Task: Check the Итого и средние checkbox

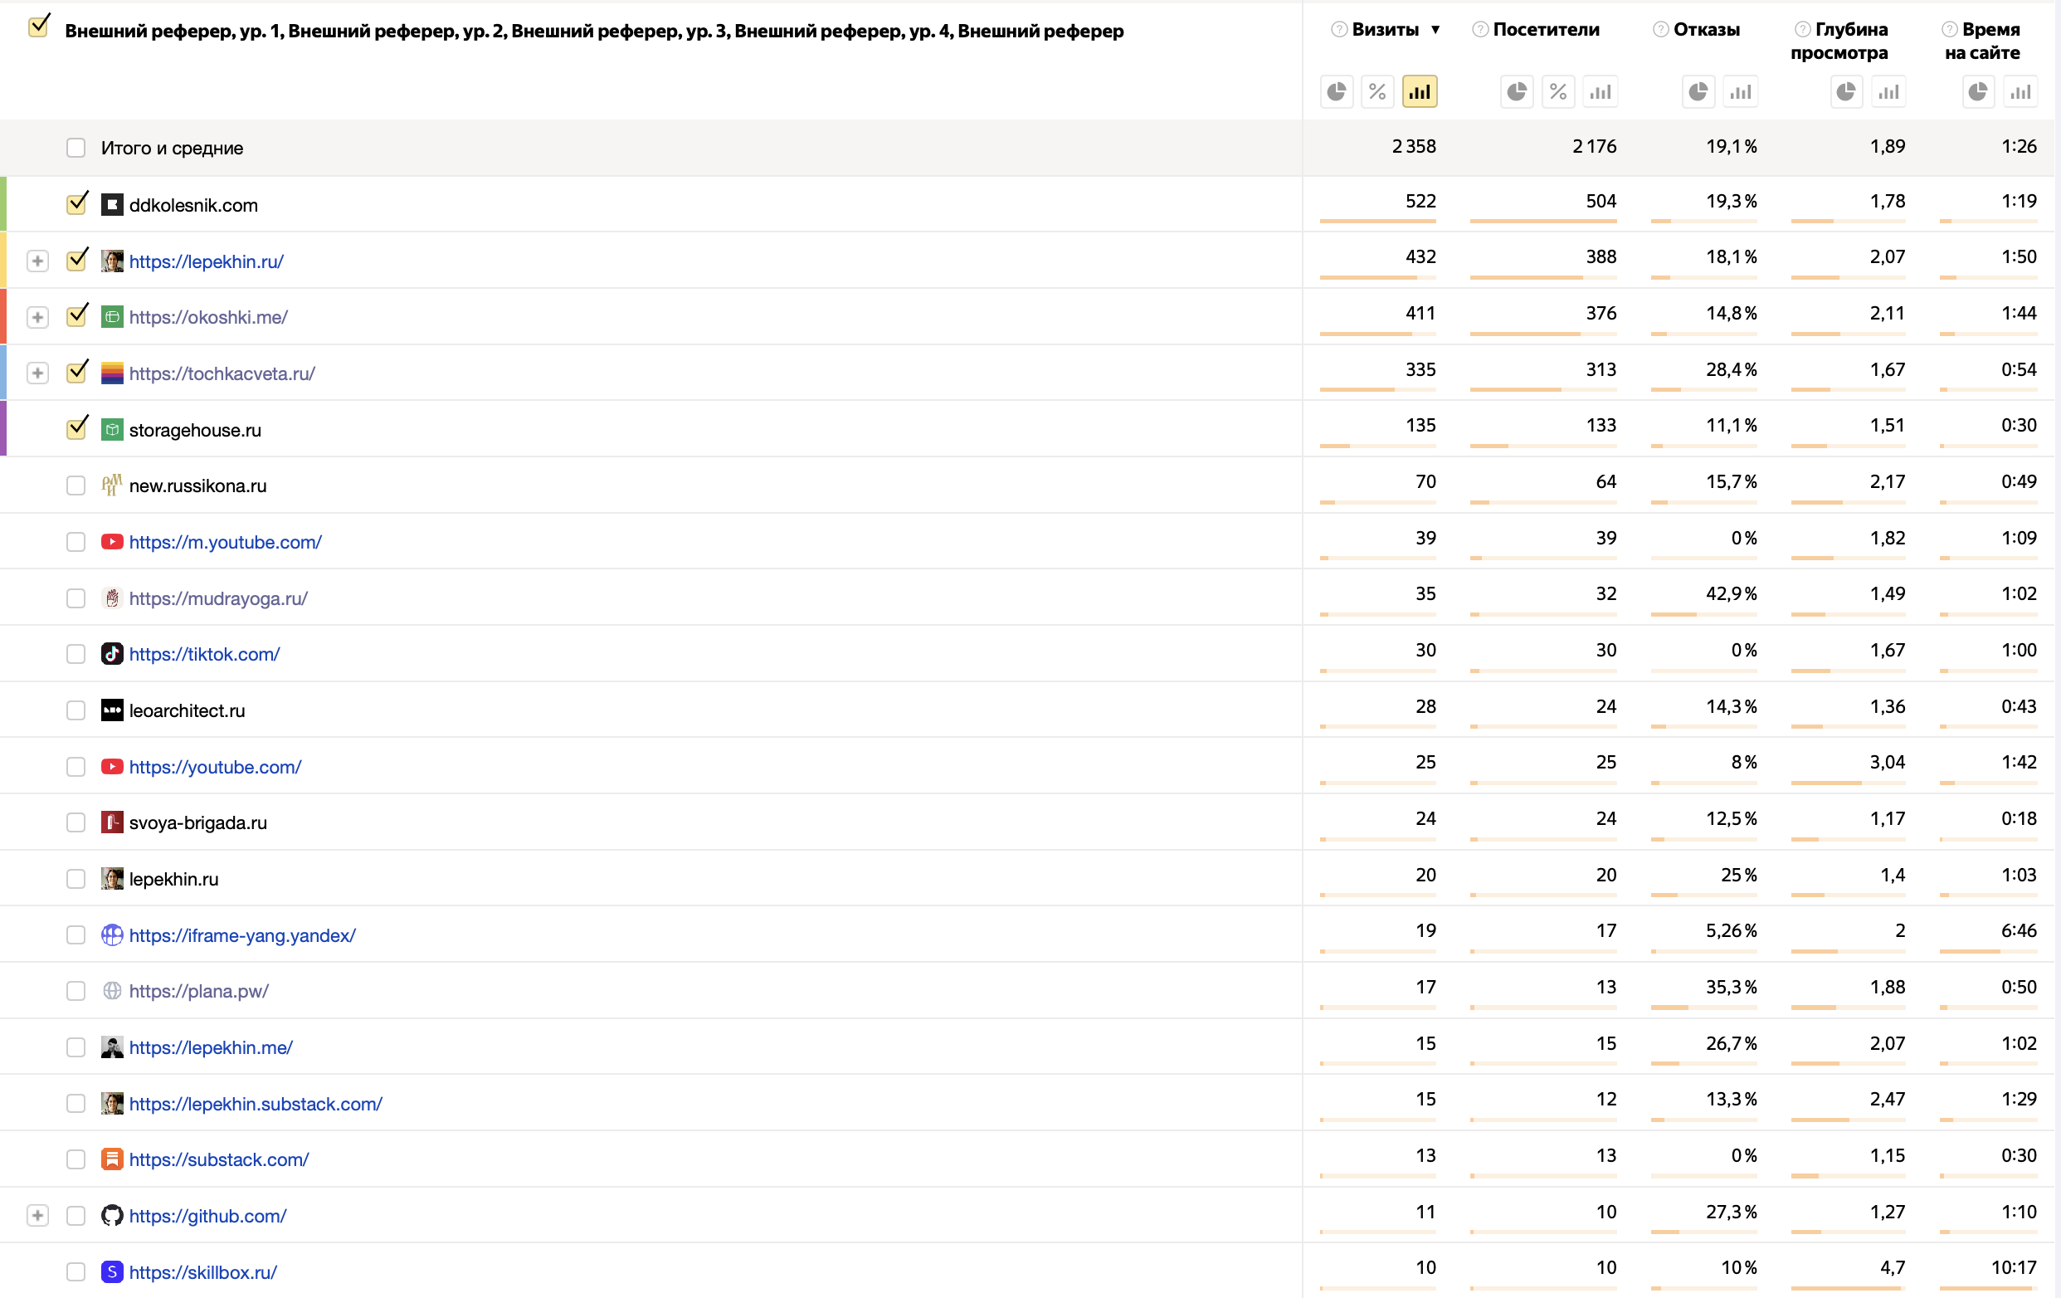Action: 76,147
